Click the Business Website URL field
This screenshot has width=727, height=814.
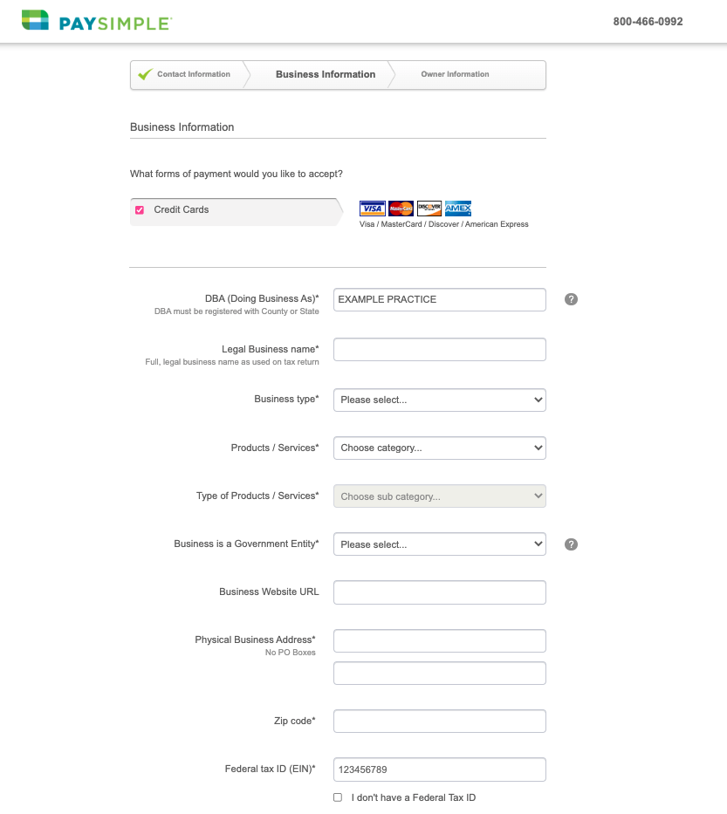pyautogui.click(x=440, y=592)
